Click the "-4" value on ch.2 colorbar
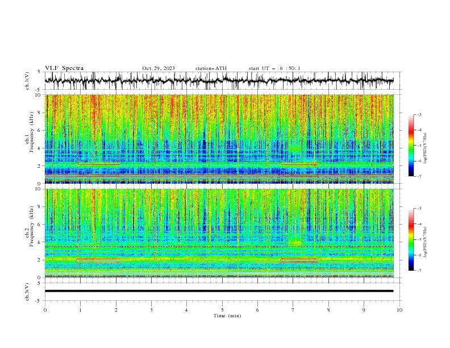 pos(419,224)
